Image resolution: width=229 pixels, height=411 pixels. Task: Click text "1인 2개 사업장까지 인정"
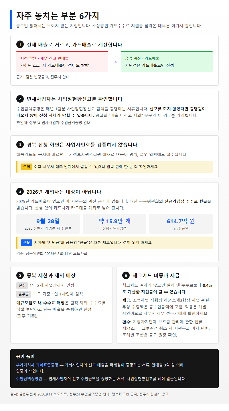tap(52, 285)
